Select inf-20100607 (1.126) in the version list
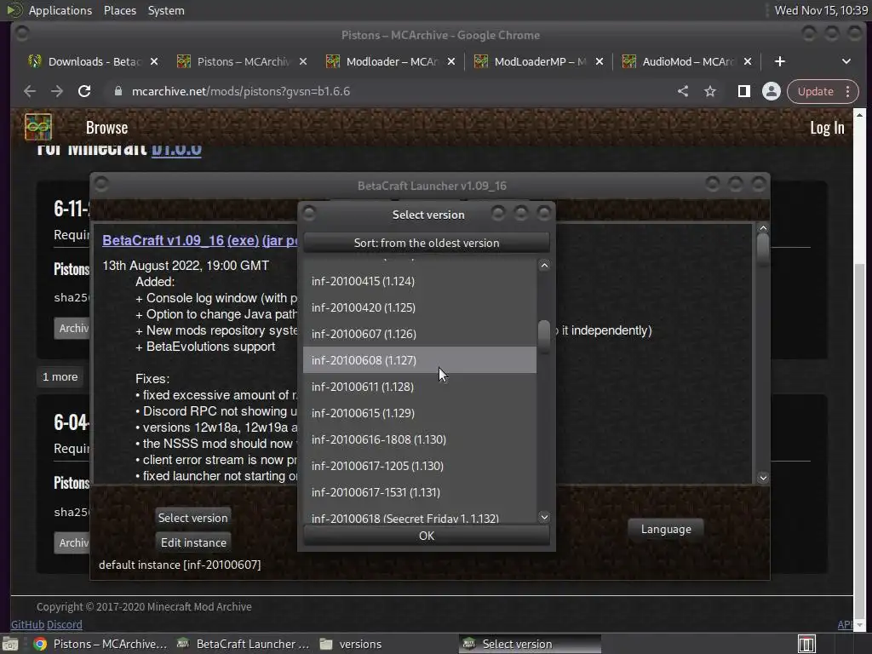The height and width of the screenshot is (654, 872). click(x=419, y=334)
